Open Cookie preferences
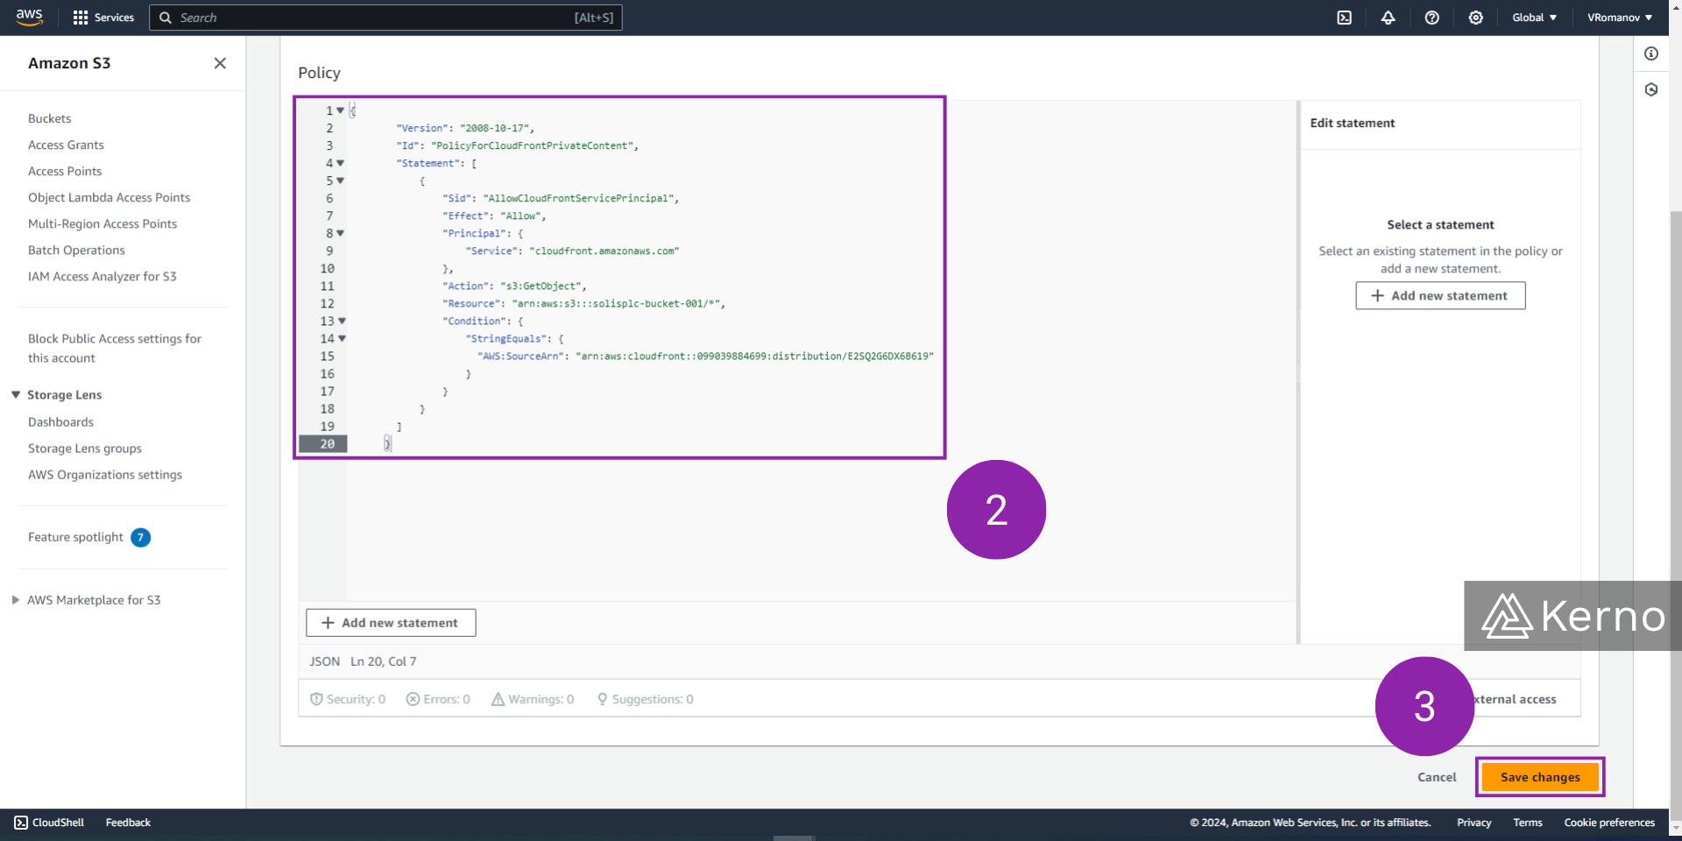 [1609, 823]
